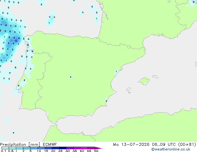
Task: Select the 5–10 mm legend color swatch
Action: [34, 148]
